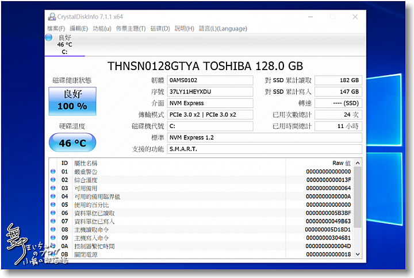
Task: Click the drive title THNSN0128GTYA TOSHIBA 128.0 GB
Action: (205, 66)
